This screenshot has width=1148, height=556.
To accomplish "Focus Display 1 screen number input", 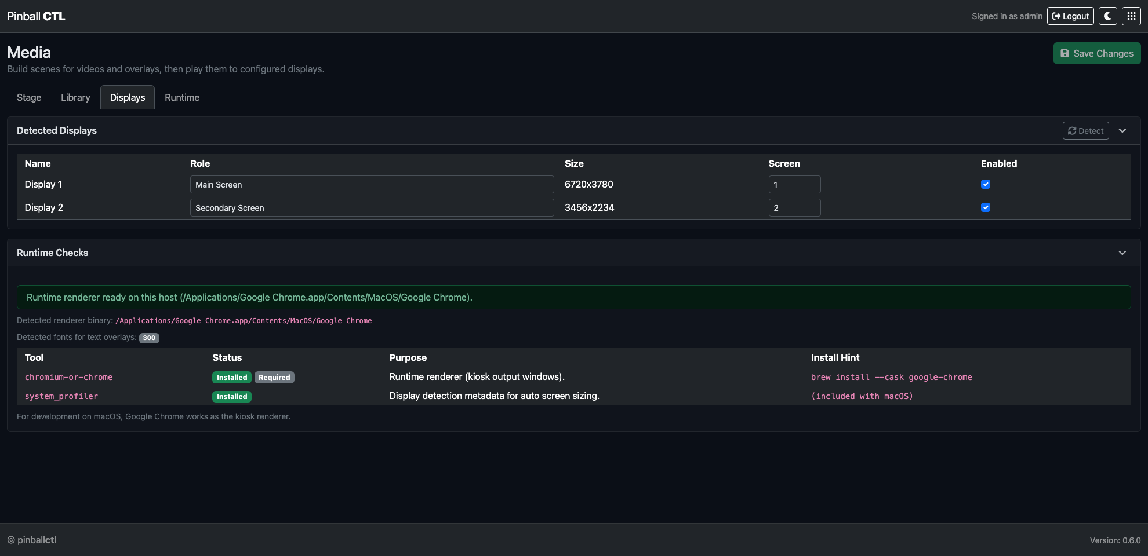I will [x=794, y=185].
